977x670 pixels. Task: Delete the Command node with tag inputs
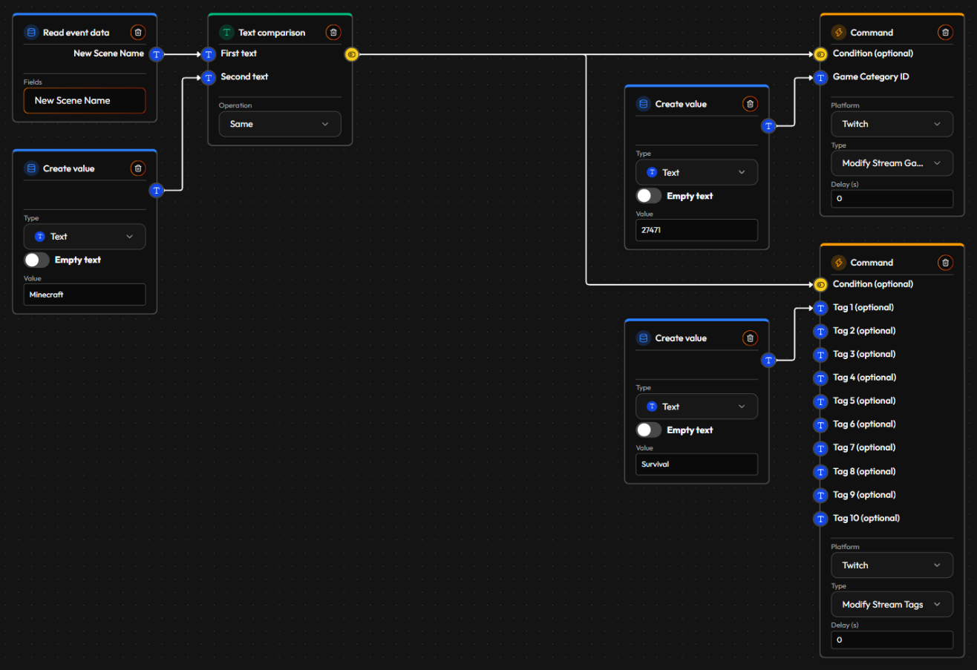944,262
